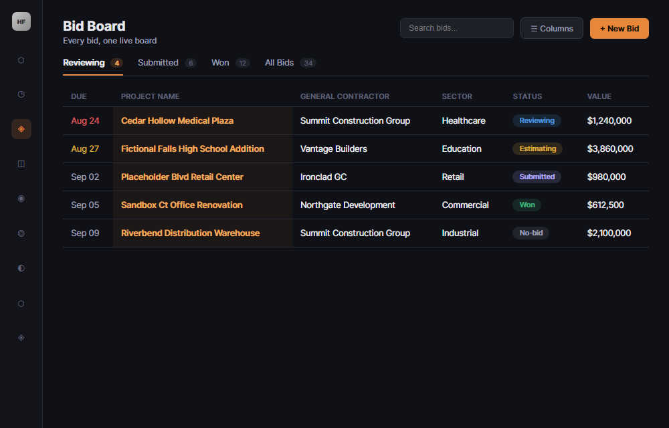
Task: Open the Columns chooser button
Action: 552,28
